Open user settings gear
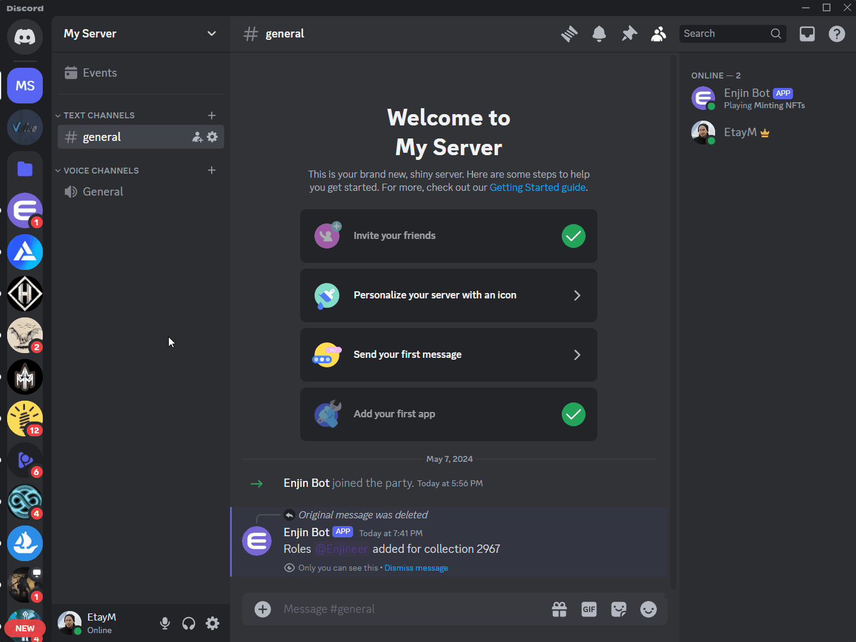Image resolution: width=856 pixels, height=642 pixels. (212, 623)
